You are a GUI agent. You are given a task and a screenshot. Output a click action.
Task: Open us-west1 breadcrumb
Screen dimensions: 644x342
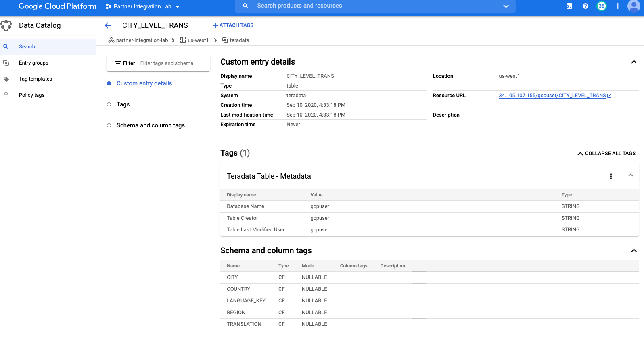click(194, 40)
